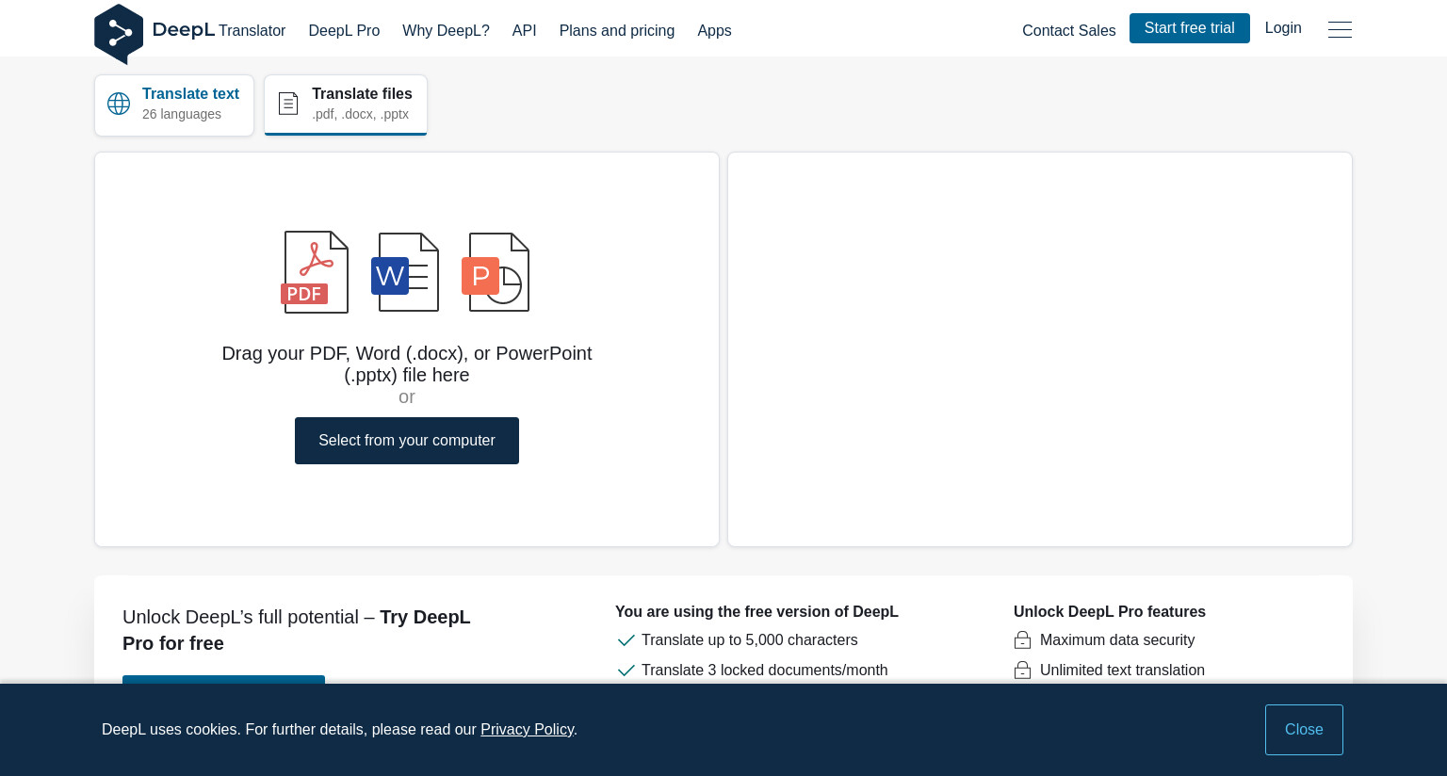This screenshot has height=776, width=1447.
Task: Click 'Unlimited text translation' text
Action: 1122,671
